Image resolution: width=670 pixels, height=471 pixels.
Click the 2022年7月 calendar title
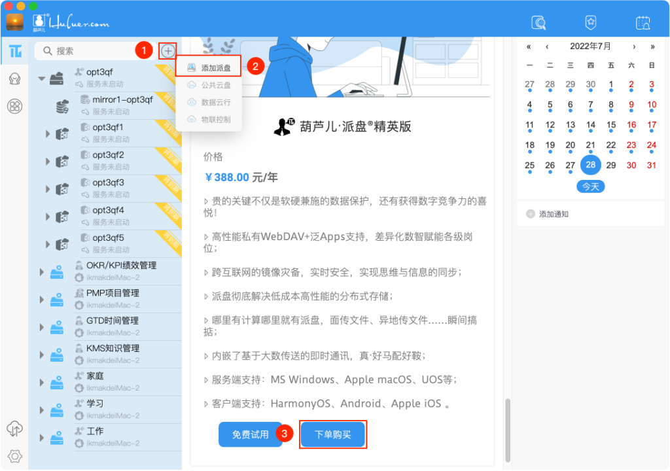tap(590, 46)
